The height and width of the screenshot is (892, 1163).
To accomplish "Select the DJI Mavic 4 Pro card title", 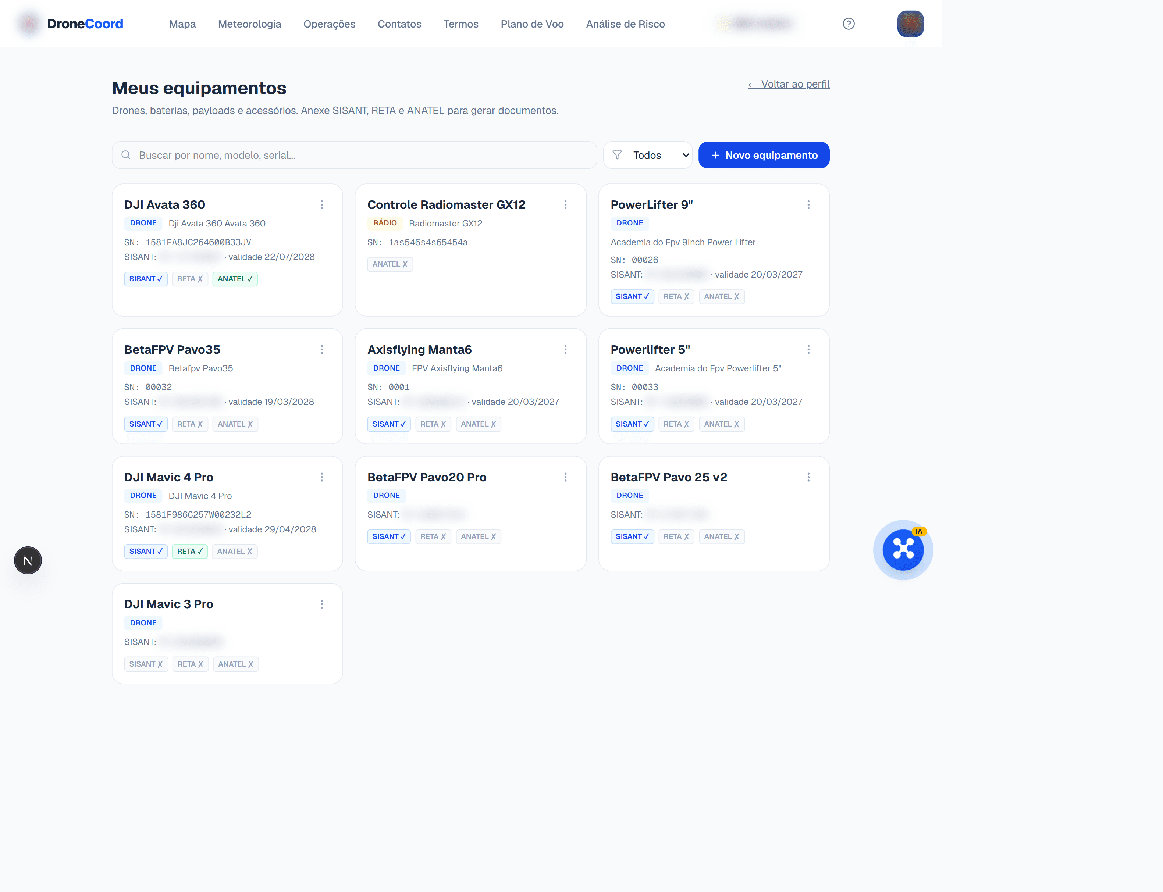I will pos(169,477).
